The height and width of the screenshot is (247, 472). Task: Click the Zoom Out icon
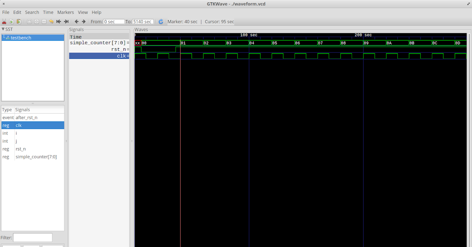tap(44, 22)
